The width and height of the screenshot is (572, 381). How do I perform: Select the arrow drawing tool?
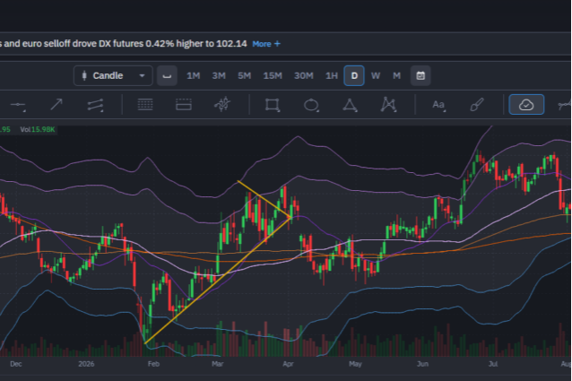point(56,105)
